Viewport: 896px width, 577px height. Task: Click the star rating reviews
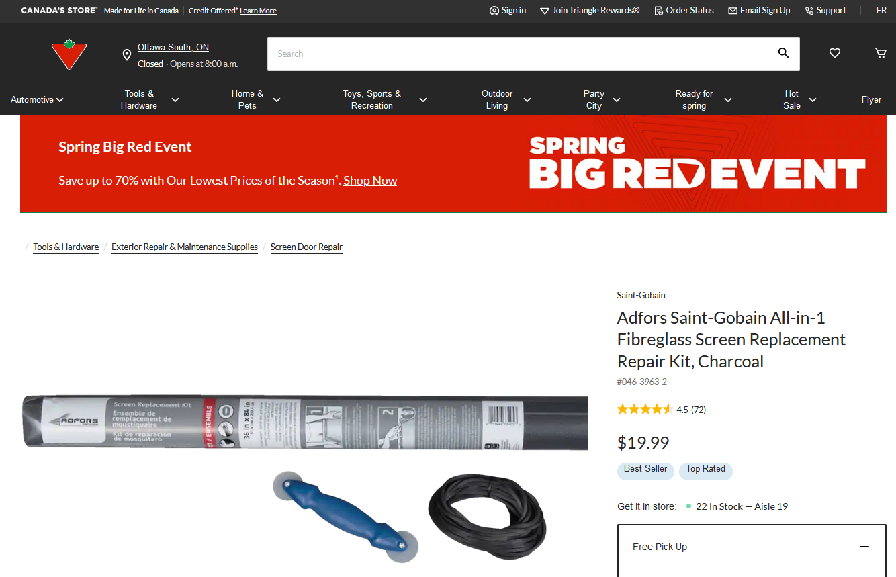coord(662,410)
